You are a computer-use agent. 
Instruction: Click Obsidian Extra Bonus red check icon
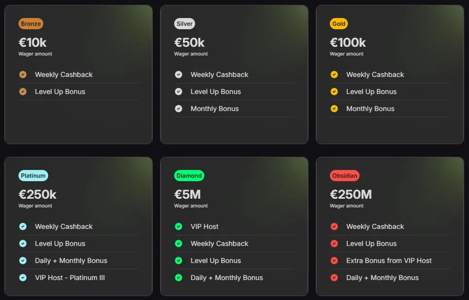[334, 261]
